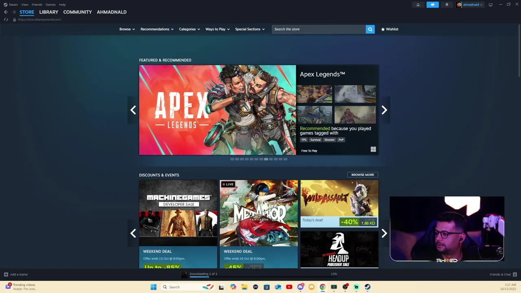Show previous featured game arrow
521x293 pixels.
pos(133,110)
